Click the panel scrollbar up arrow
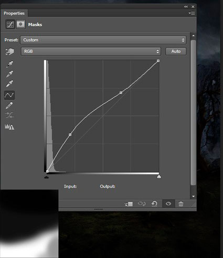Viewport: 223px width, 258px height. (193, 36)
